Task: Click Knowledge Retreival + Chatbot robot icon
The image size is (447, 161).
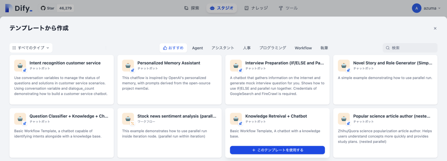Action: click(236, 119)
